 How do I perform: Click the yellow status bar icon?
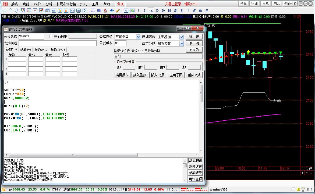[298, 189]
